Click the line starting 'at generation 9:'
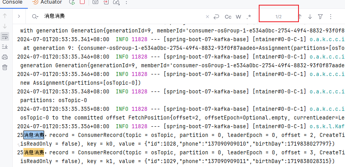This screenshot has height=167, width=345. 184,48
